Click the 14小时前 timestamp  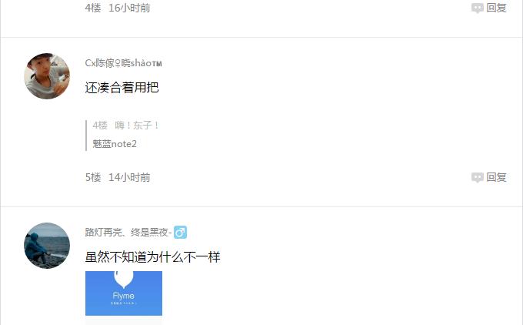pyautogui.click(x=129, y=177)
